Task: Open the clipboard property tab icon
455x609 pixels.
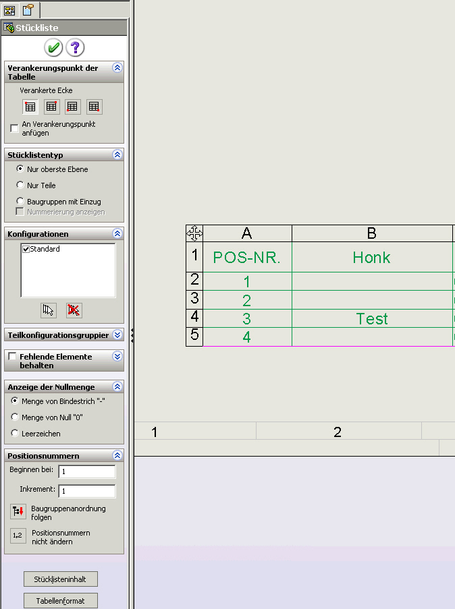Action: click(x=28, y=9)
